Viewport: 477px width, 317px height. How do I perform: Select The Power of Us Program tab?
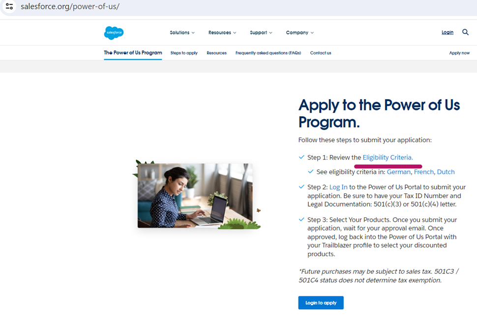point(133,53)
